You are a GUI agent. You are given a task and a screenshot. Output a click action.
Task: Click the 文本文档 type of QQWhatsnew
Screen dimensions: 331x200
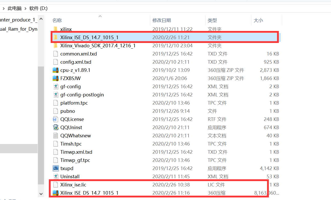click(x=217, y=136)
